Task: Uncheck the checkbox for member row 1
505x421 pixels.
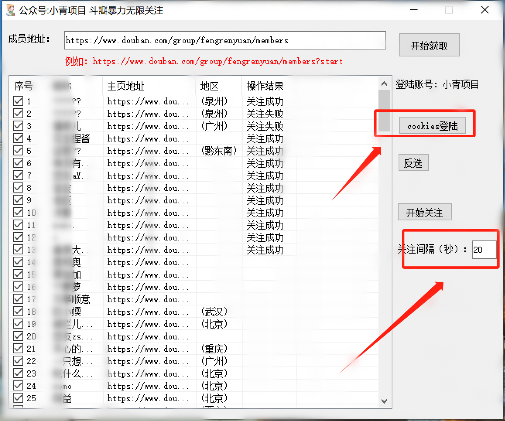Action: click(x=18, y=101)
